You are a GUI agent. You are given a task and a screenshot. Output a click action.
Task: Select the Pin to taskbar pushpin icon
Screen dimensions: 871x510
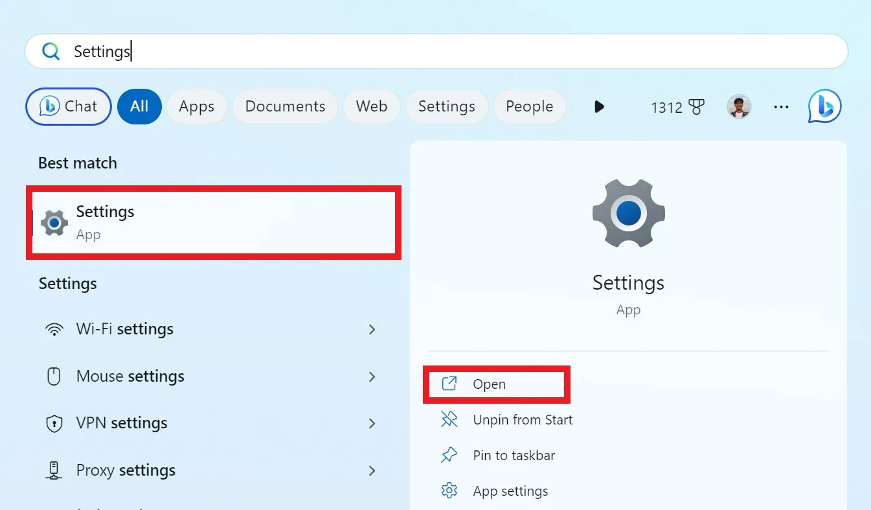449,455
